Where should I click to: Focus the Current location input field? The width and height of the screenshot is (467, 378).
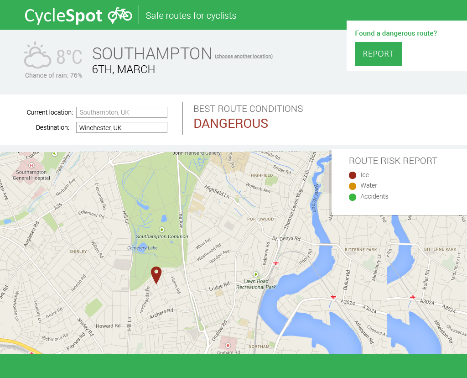pos(122,112)
